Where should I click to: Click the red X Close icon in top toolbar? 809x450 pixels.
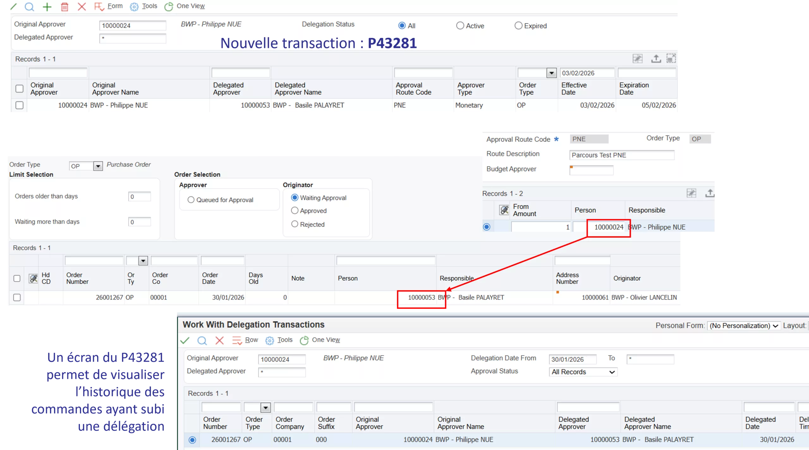[82, 7]
